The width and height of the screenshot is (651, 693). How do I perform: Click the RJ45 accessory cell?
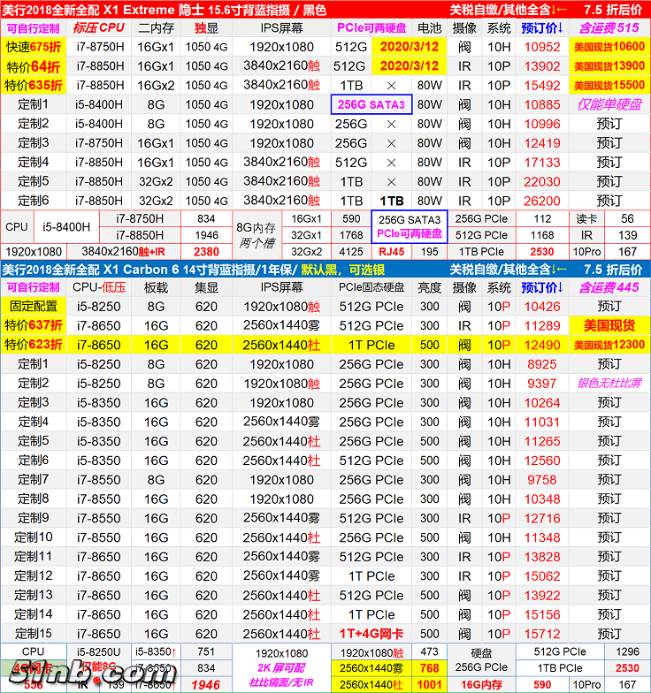390,252
